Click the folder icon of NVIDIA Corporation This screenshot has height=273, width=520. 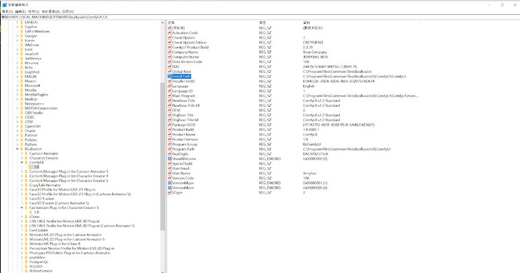click(x=22, y=108)
